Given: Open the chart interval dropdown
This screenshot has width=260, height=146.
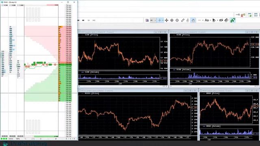Looking at the screenshot, I should [153, 20].
